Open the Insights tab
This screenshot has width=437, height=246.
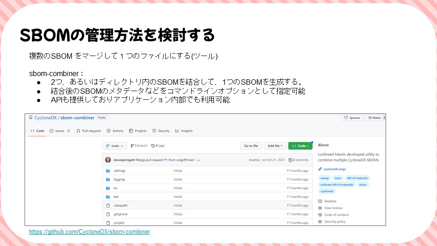(184, 131)
